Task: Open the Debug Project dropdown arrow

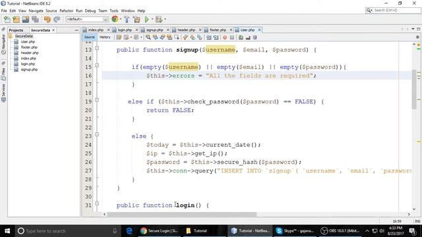Action: tap(165, 19)
